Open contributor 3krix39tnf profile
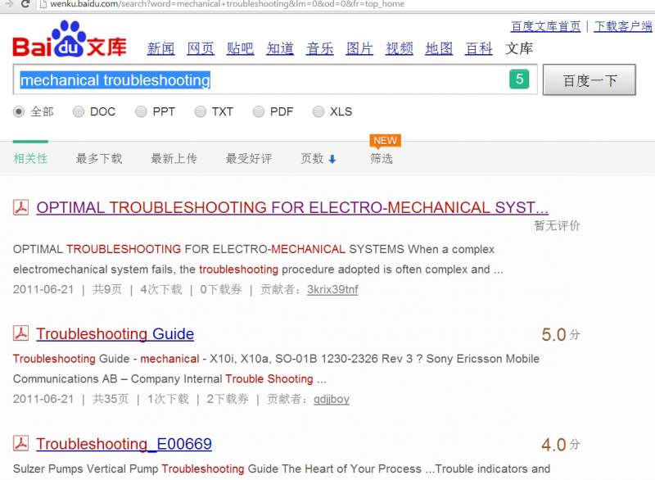Screen dimensions: 655x480 click(332, 289)
